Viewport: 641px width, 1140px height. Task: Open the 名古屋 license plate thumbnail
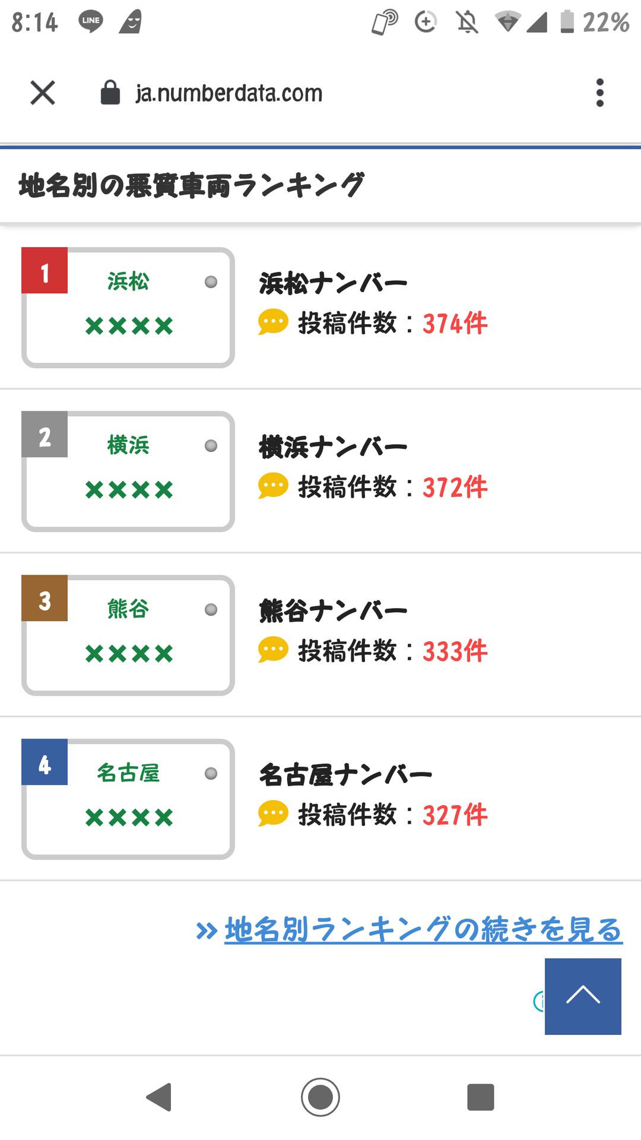click(x=128, y=799)
